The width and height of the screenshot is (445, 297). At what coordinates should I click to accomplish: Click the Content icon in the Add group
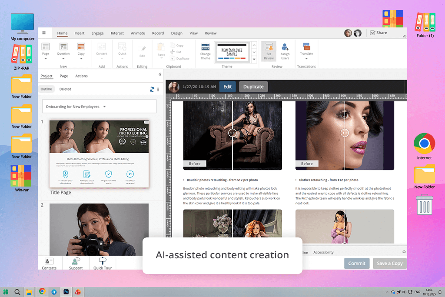(x=102, y=47)
